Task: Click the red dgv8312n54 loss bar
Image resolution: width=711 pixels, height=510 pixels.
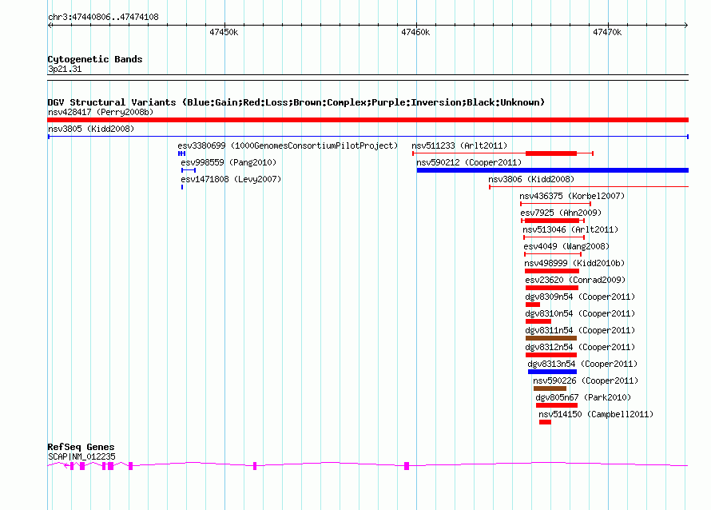Action: pos(551,355)
